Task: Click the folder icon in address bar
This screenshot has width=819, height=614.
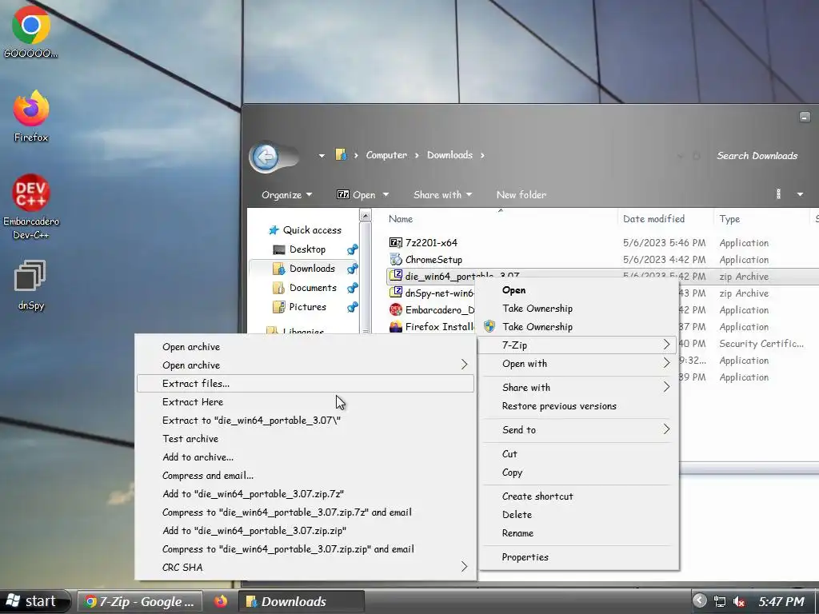Action: pos(341,154)
